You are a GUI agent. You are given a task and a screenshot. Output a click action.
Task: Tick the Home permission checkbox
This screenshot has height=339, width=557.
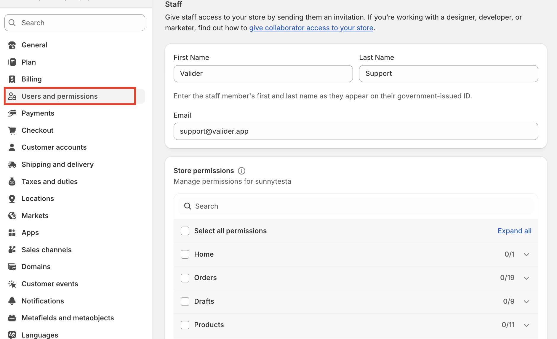(x=185, y=254)
